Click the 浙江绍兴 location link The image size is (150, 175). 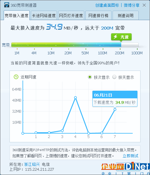(x=32, y=164)
